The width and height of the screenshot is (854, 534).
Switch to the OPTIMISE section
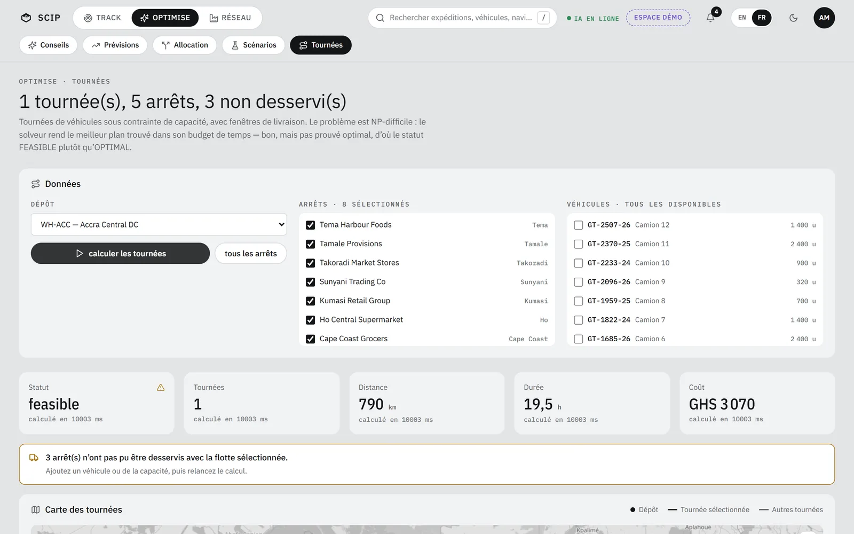(x=165, y=18)
